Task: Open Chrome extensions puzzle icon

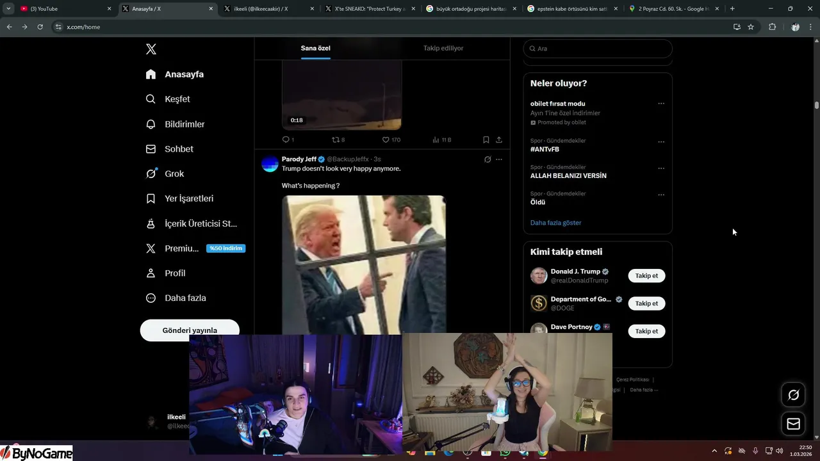Action: tap(772, 27)
